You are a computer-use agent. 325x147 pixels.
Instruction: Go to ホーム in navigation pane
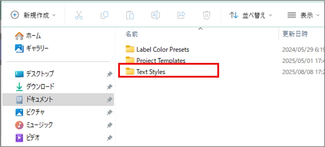point(28,36)
